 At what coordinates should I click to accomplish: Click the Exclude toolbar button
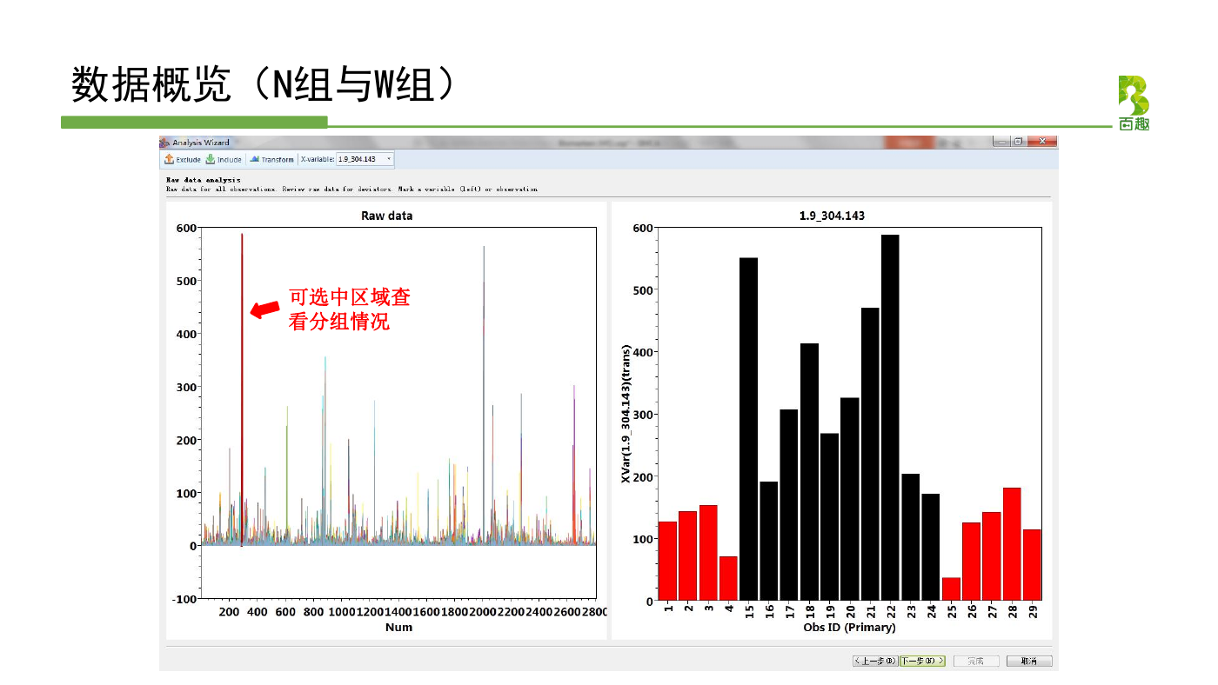pyautogui.click(x=183, y=159)
